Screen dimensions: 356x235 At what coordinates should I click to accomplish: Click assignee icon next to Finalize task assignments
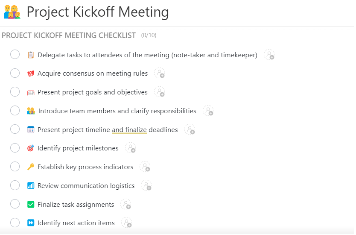click(125, 204)
